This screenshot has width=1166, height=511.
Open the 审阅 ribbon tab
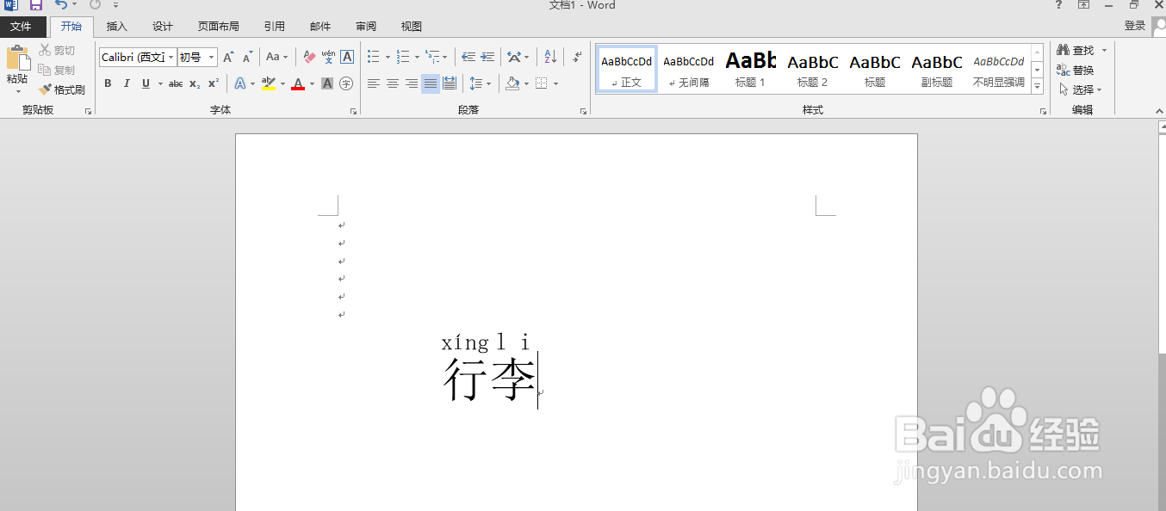pos(365,26)
